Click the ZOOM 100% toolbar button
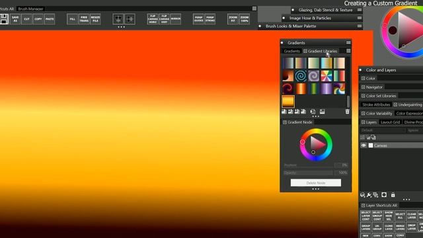 coord(244,19)
